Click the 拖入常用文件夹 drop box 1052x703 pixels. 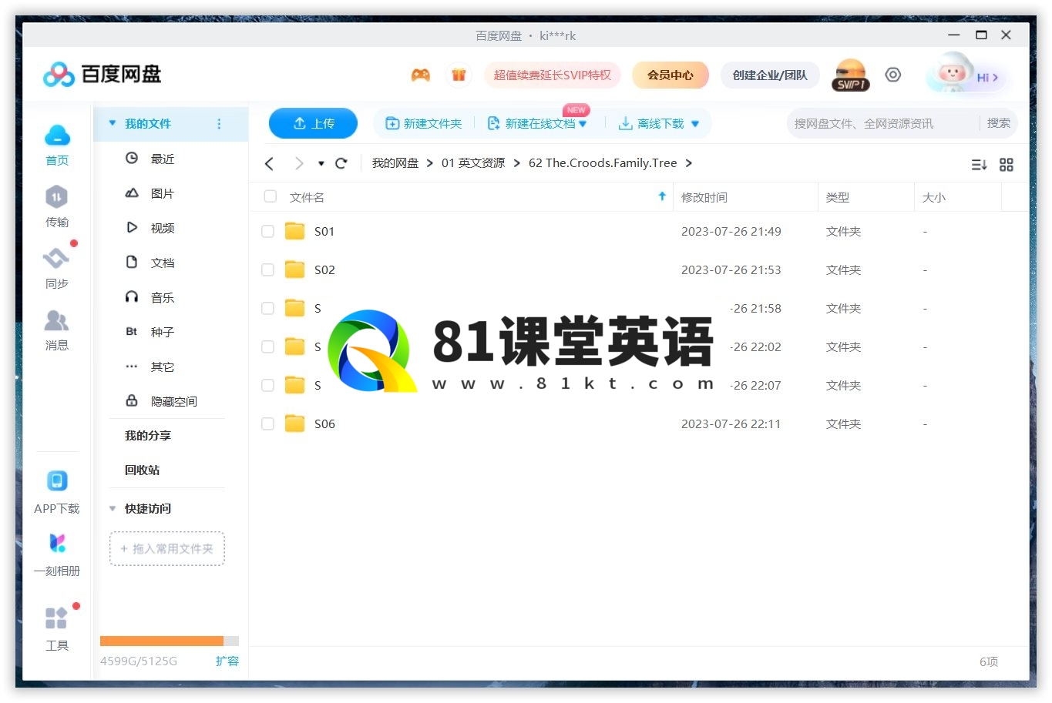point(167,549)
